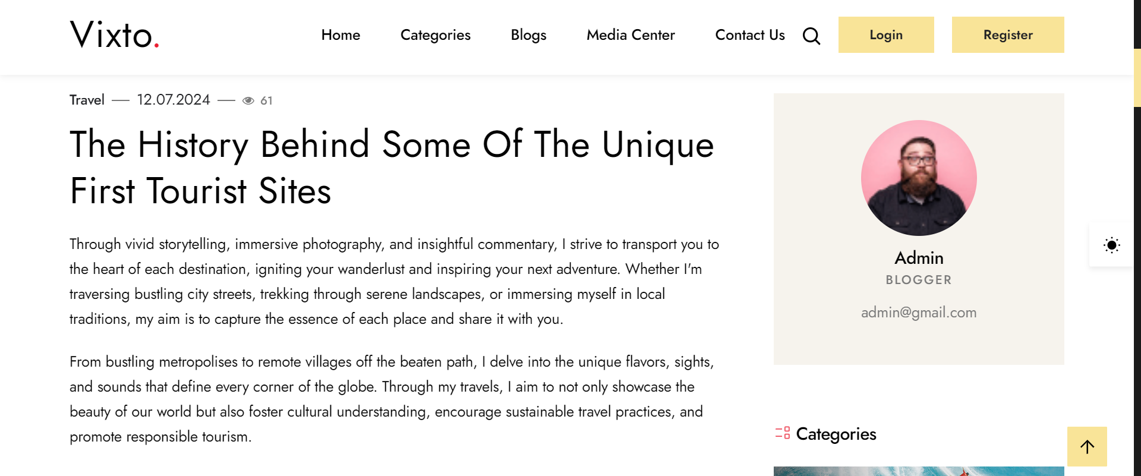Open the Travel category link
This screenshot has height=476, width=1141.
click(86, 100)
